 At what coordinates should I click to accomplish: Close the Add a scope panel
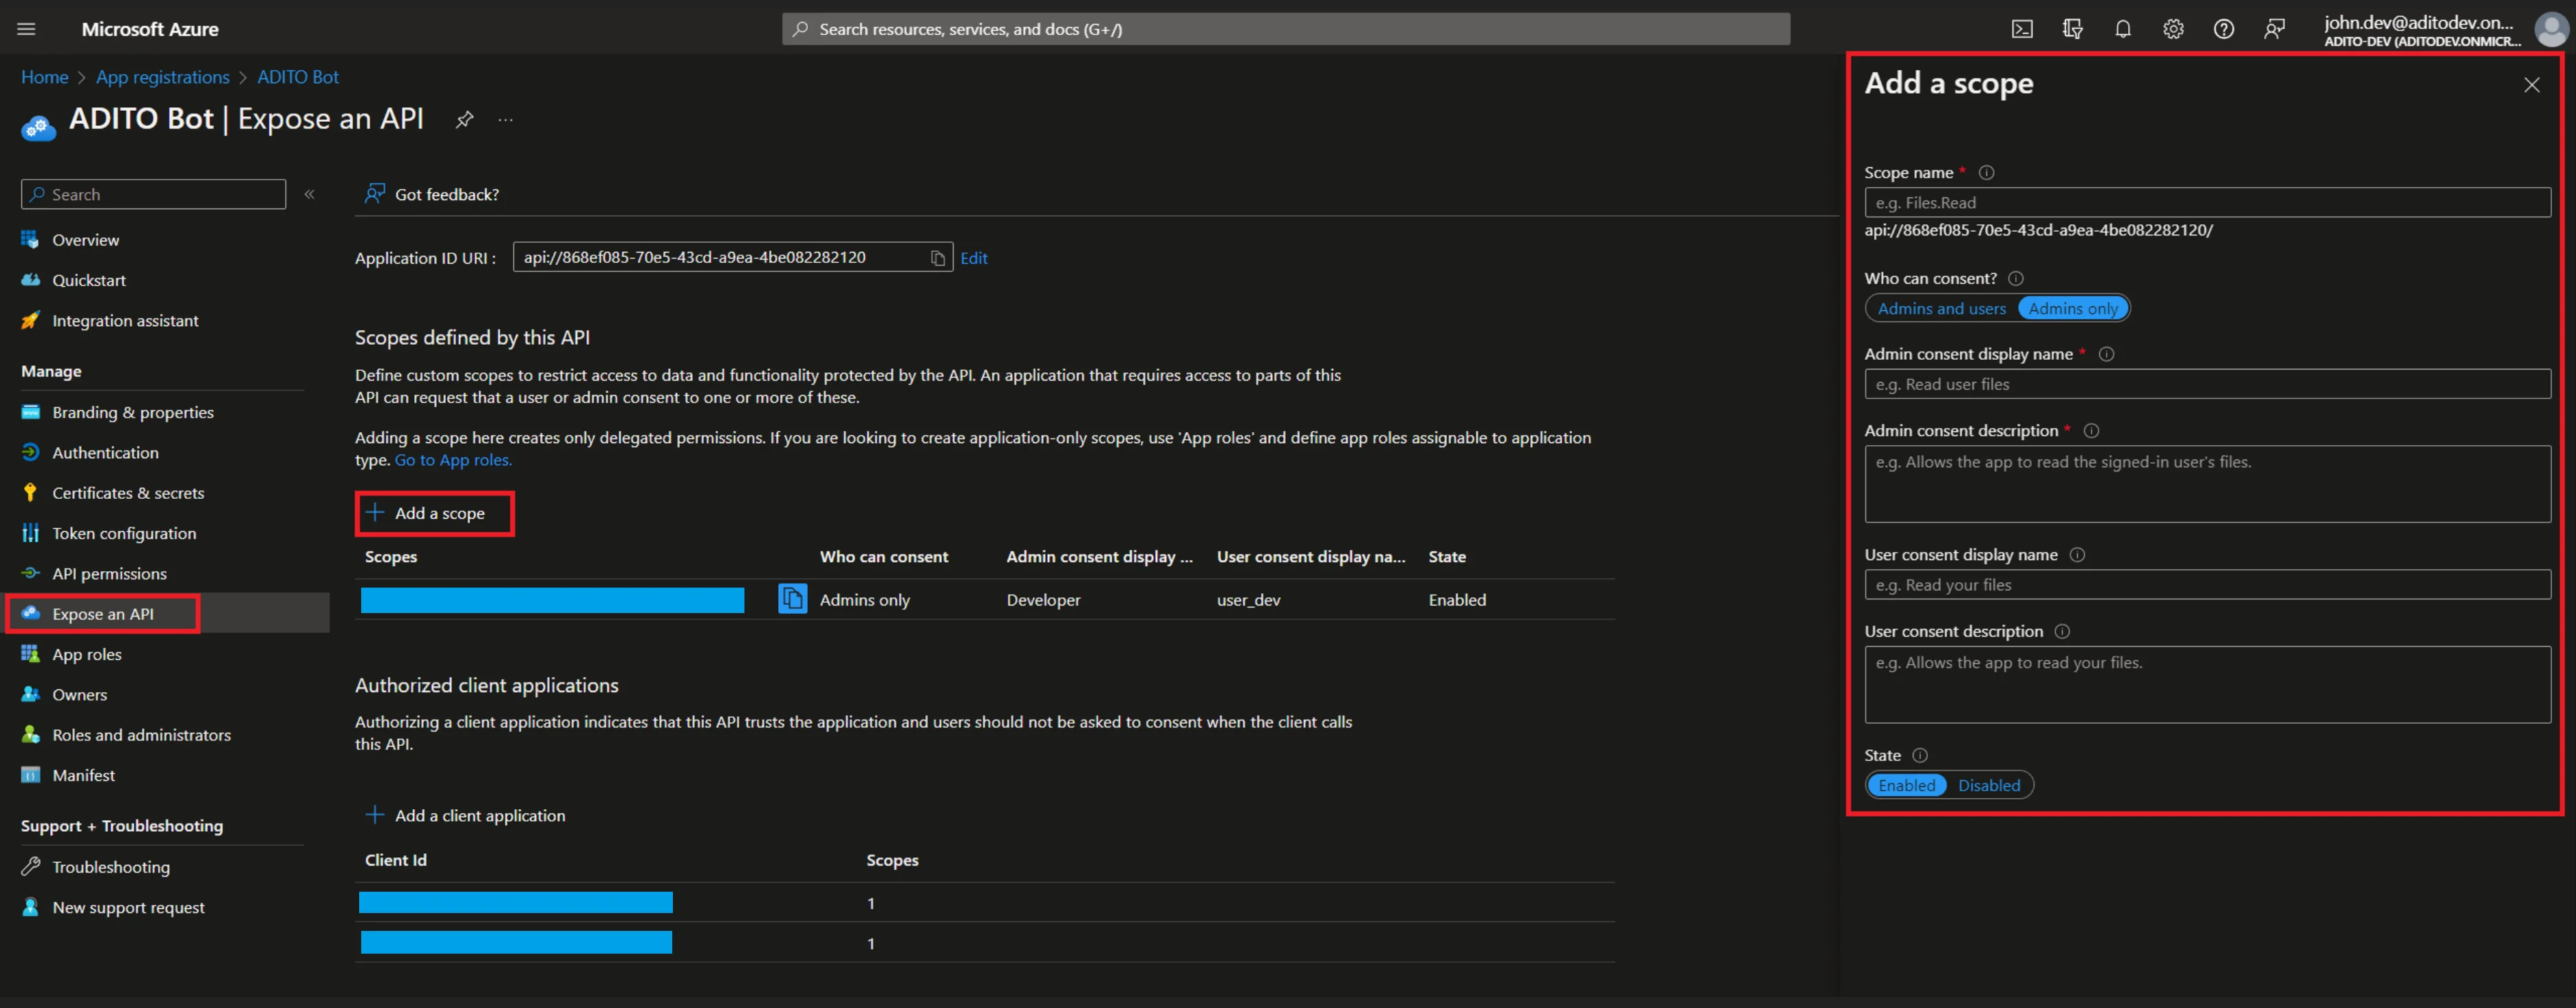(x=2531, y=85)
